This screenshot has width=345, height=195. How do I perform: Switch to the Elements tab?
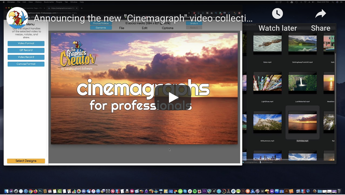coord(101,28)
